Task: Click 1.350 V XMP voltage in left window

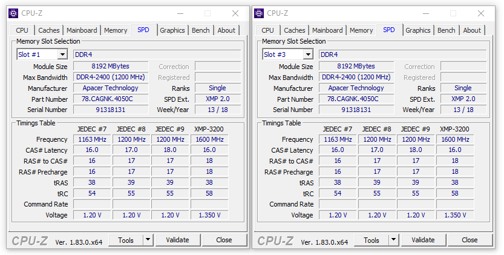Action: click(209, 215)
